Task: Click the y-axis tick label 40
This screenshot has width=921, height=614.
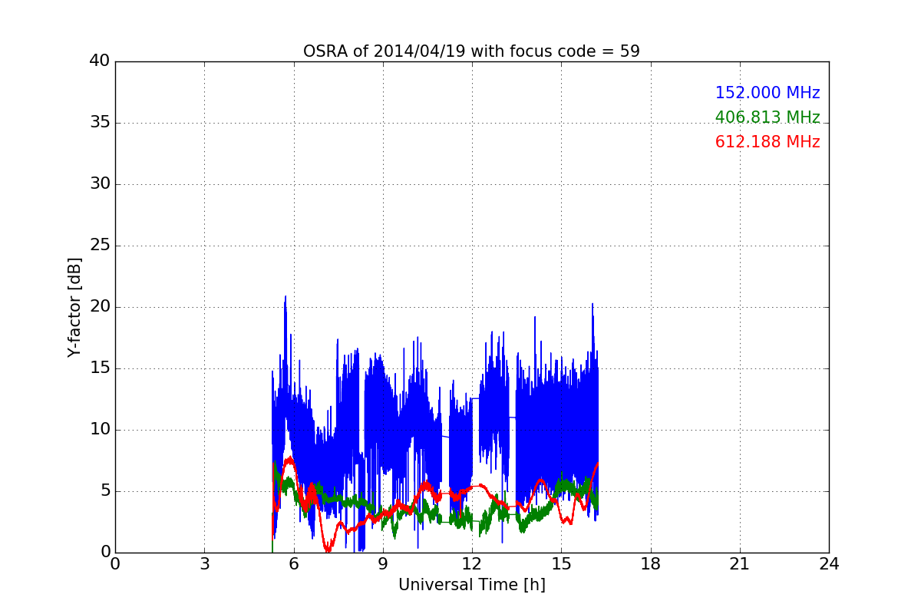Action: pos(100,61)
